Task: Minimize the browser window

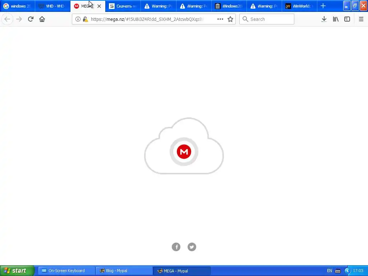Action: coord(347,6)
